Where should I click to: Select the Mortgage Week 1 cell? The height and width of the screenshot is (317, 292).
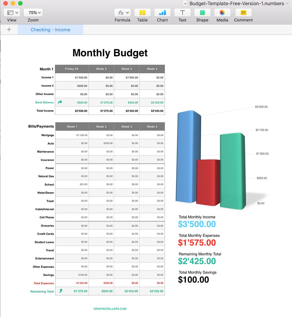coord(72,135)
